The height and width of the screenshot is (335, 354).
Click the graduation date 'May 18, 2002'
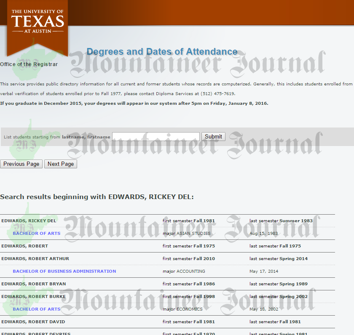[264, 309]
